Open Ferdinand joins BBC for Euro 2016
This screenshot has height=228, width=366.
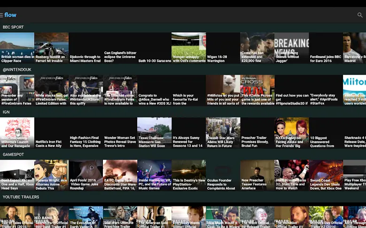[x=326, y=48]
